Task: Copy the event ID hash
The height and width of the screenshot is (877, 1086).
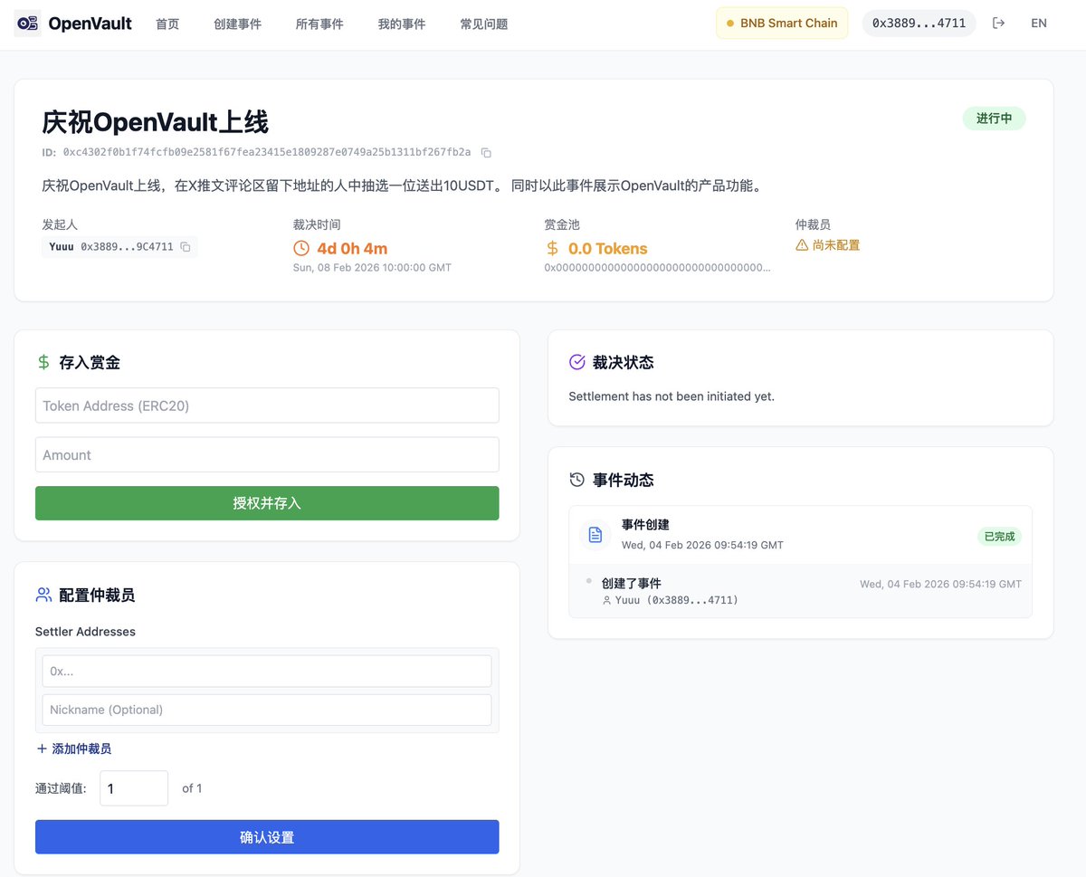Action: [486, 153]
